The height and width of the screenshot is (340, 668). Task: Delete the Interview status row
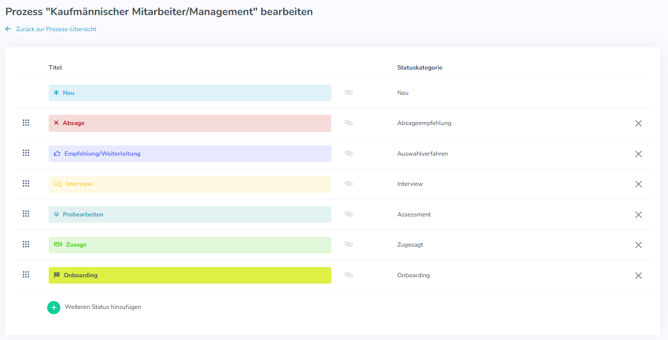[638, 184]
